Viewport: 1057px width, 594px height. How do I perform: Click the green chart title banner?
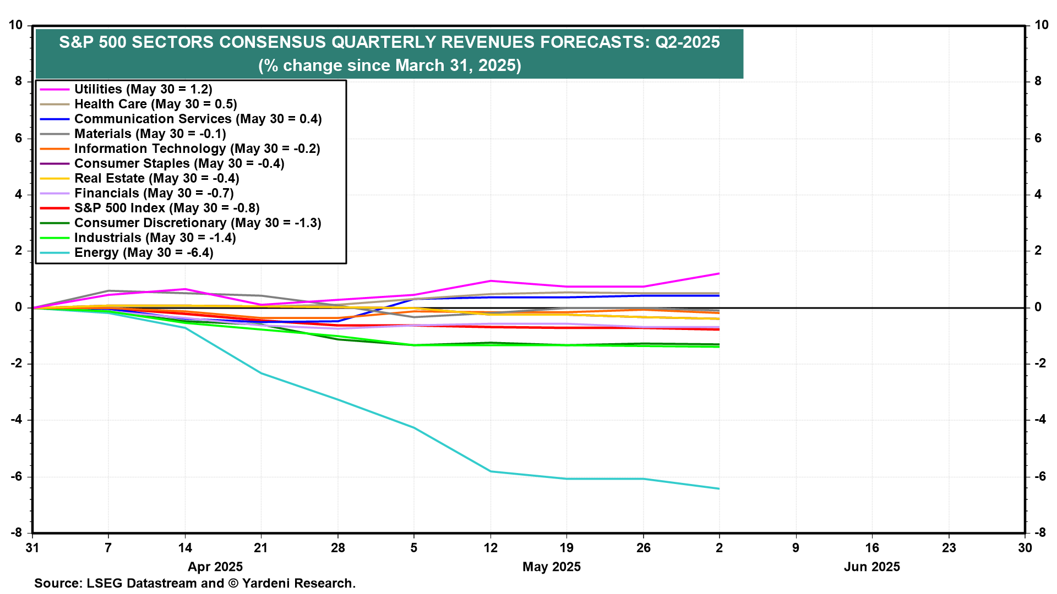pyautogui.click(x=389, y=54)
